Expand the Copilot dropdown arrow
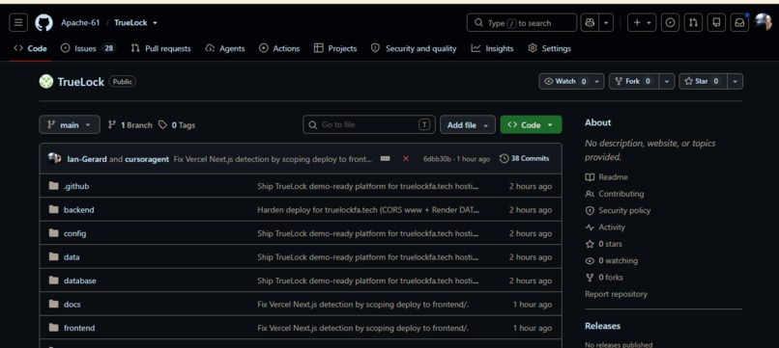The height and width of the screenshot is (348, 779). [x=606, y=23]
